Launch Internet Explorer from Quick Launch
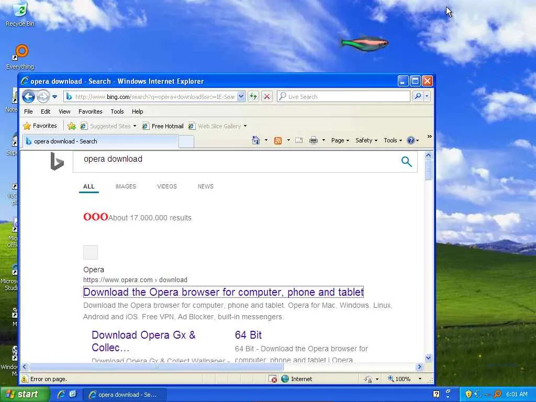Viewport: 536px width, 402px height. pyautogui.click(x=61, y=394)
